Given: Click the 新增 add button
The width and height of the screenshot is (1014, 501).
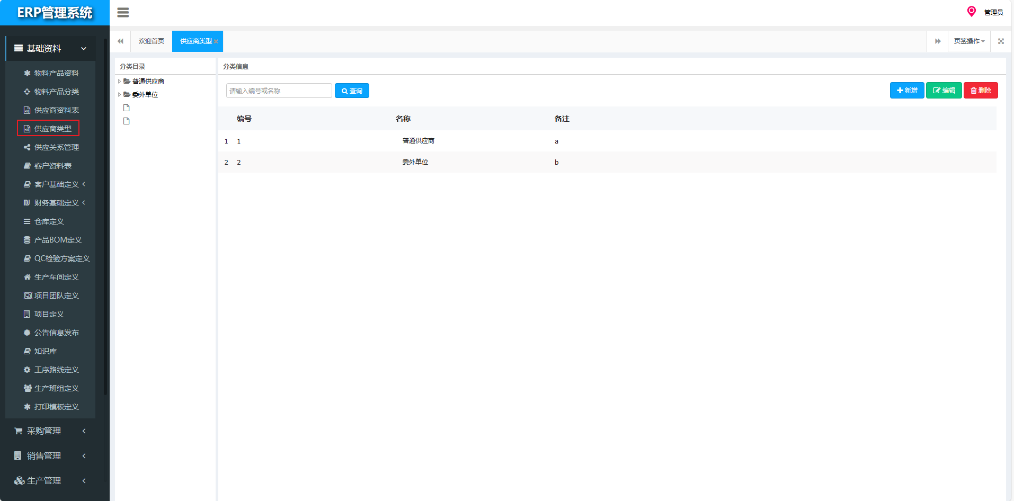Looking at the screenshot, I should pyautogui.click(x=906, y=91).
